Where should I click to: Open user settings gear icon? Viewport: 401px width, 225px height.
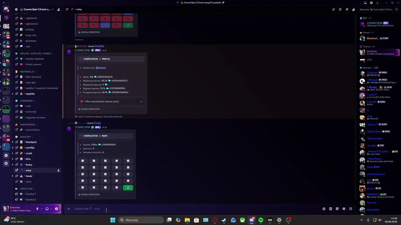coord(56,209)
